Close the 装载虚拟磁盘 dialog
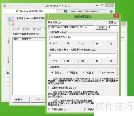 click(116, 16)
